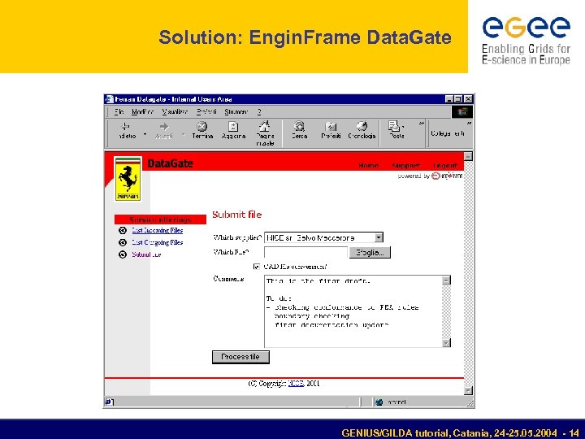Click the Internet zone status bar icon

click(x=379, y=402)
